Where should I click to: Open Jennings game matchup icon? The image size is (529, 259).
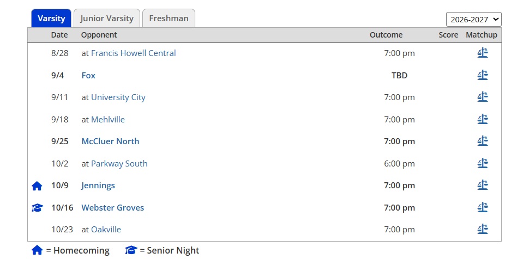[x=483, y=185]
